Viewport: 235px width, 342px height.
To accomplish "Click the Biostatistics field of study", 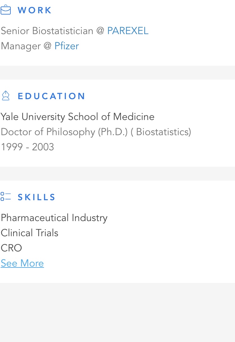I will point(163,132).
